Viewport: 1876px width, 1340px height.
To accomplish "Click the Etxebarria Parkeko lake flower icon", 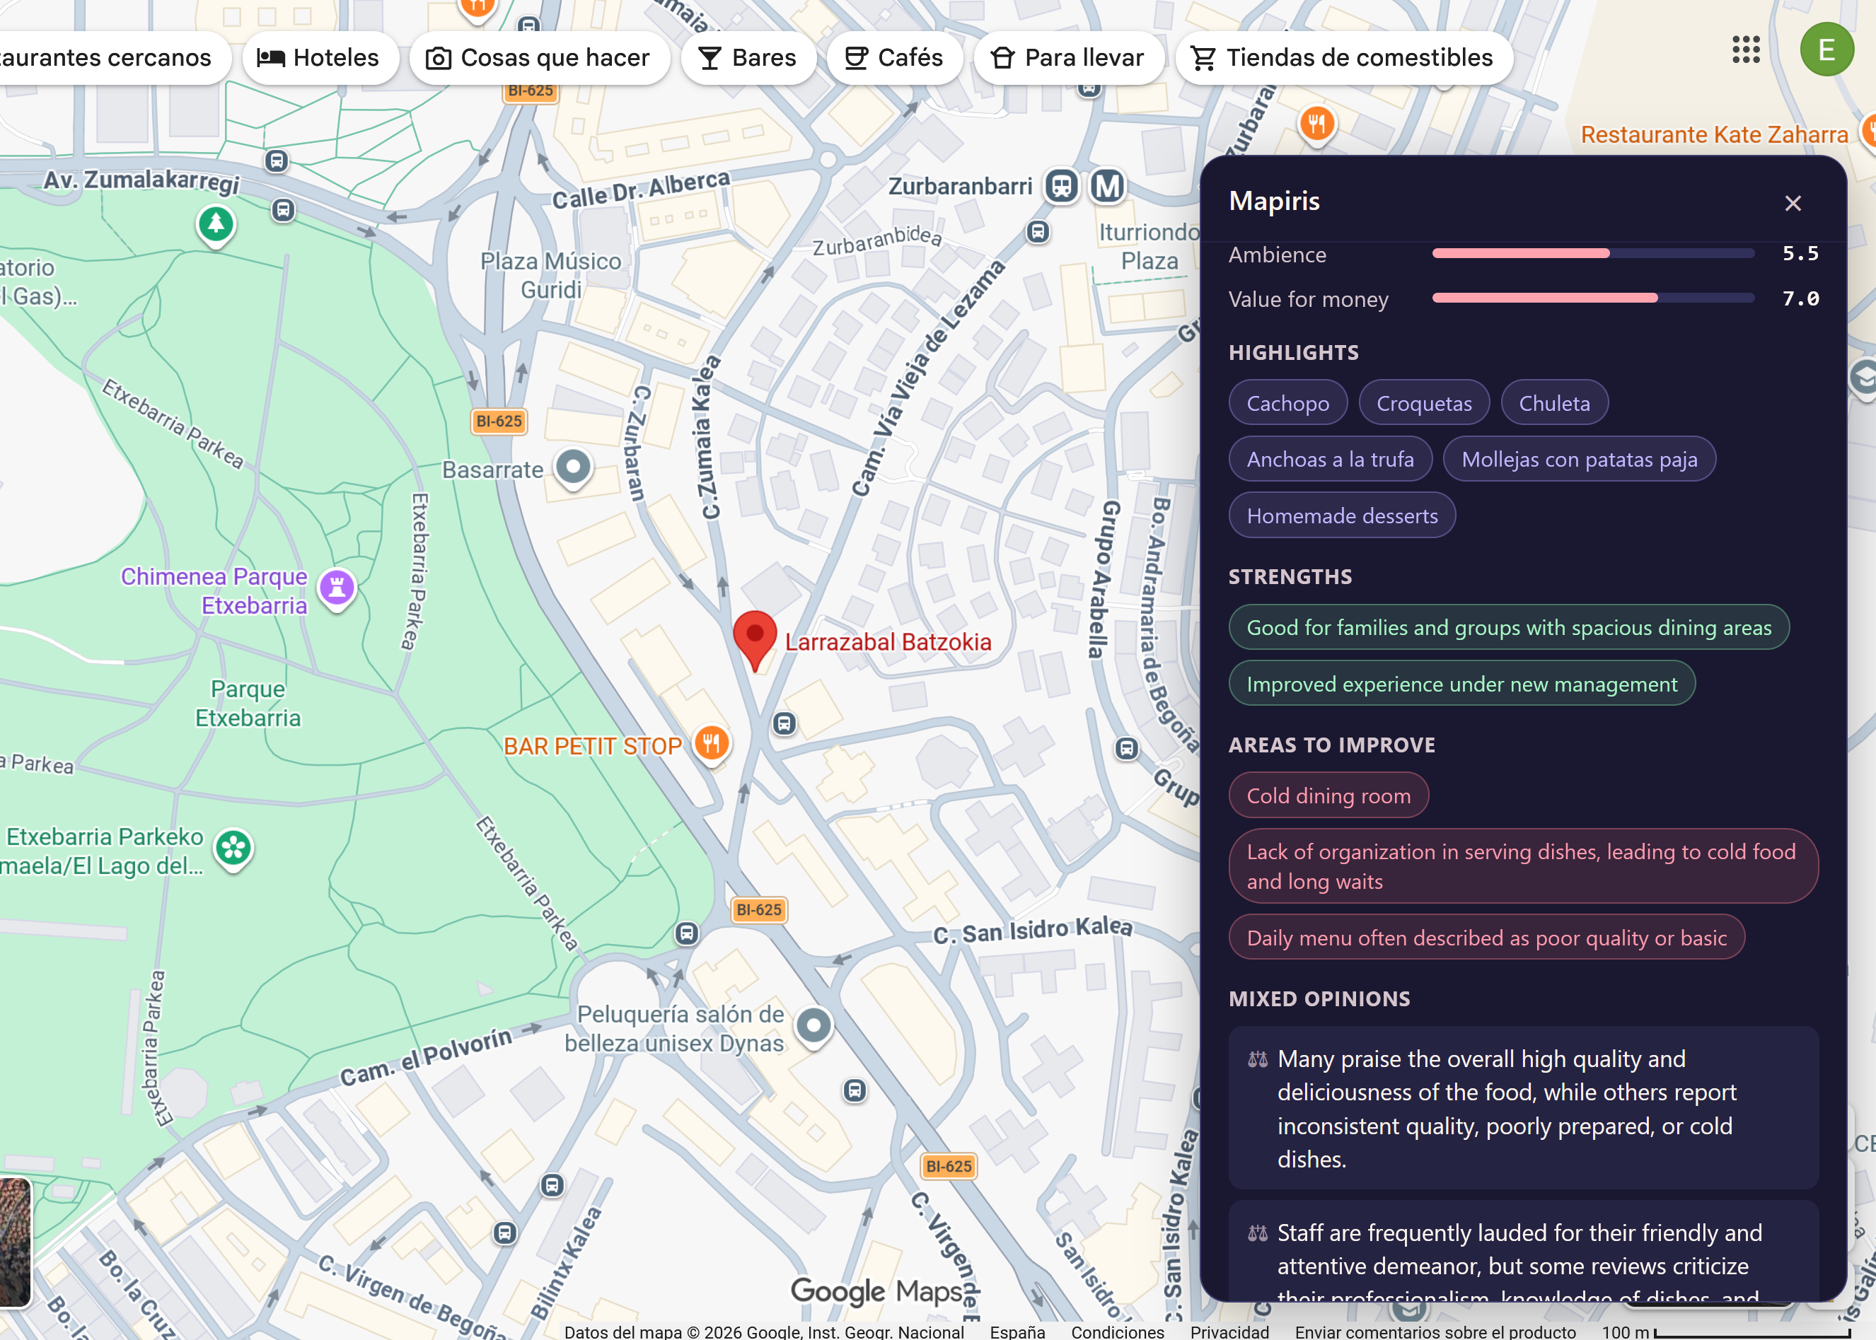I will [233, 850].
